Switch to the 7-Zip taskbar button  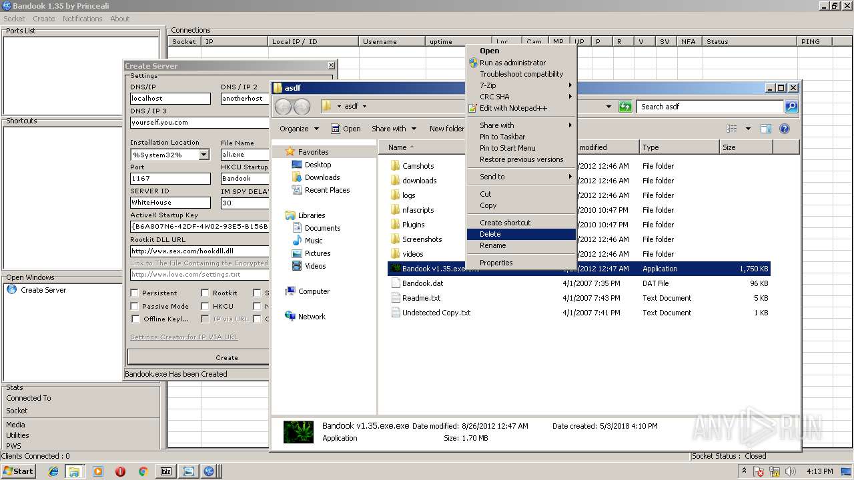166,471
